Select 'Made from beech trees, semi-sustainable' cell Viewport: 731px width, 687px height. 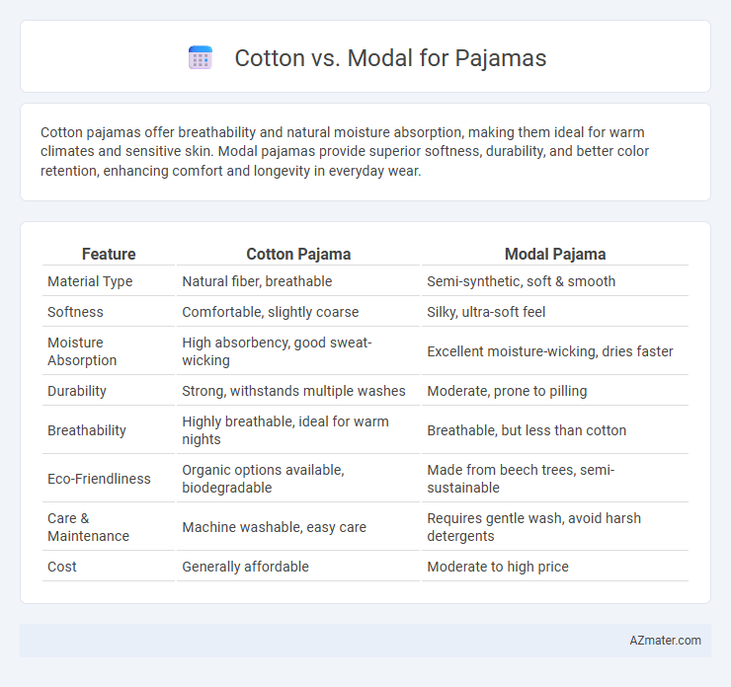pos(521,479)
